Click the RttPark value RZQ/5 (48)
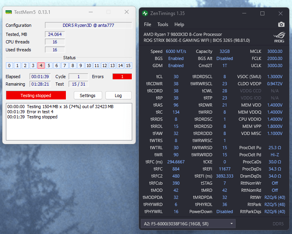This screenshot has height=234, width=292. [275, 204]
